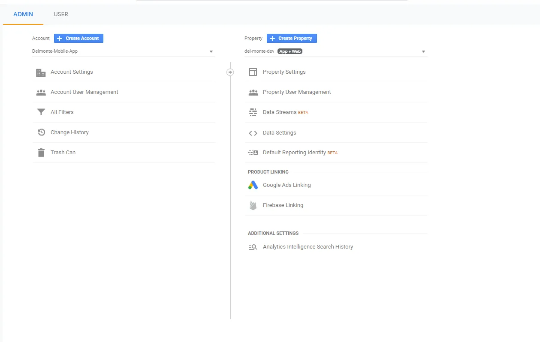This screenshot has height=342, width=540.
Task: Click the Data Settings code brackets icon
Action: coord(253,133)
